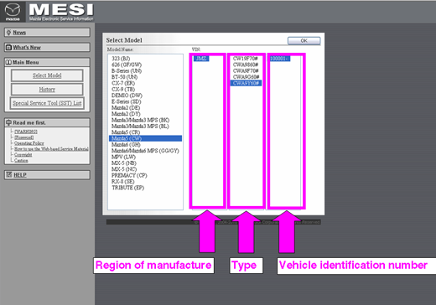Select MX-5 (NC) model

click(124, 169)
